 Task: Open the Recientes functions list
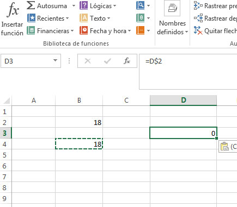click(48, 18)
